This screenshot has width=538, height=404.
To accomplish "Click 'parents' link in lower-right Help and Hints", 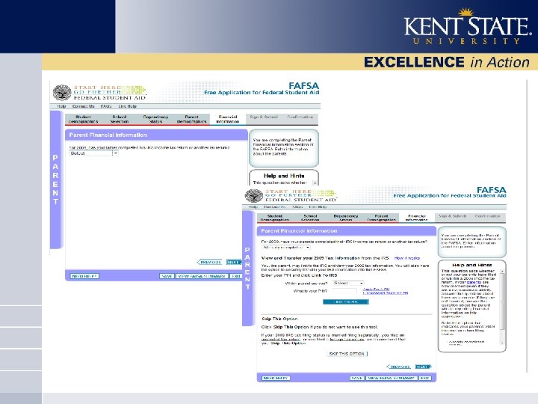I will 474,282.
